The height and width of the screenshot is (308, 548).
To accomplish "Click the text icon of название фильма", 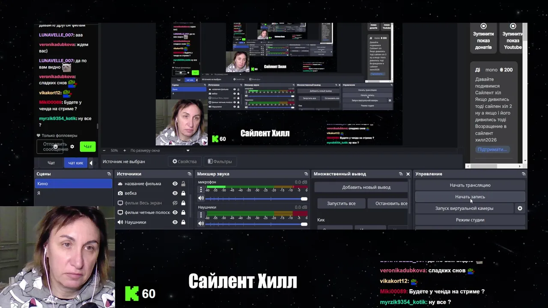I will 120,184.
